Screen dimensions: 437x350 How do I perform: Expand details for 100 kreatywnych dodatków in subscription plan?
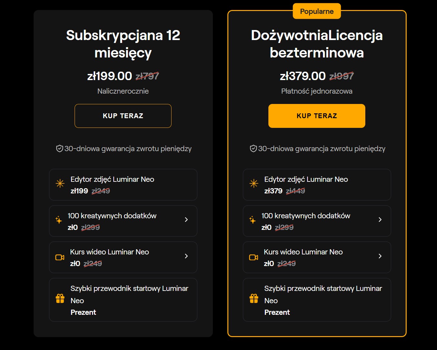186,219
